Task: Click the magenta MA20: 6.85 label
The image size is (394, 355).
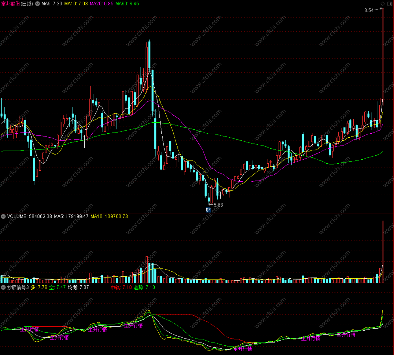Action: coord(102,4)
